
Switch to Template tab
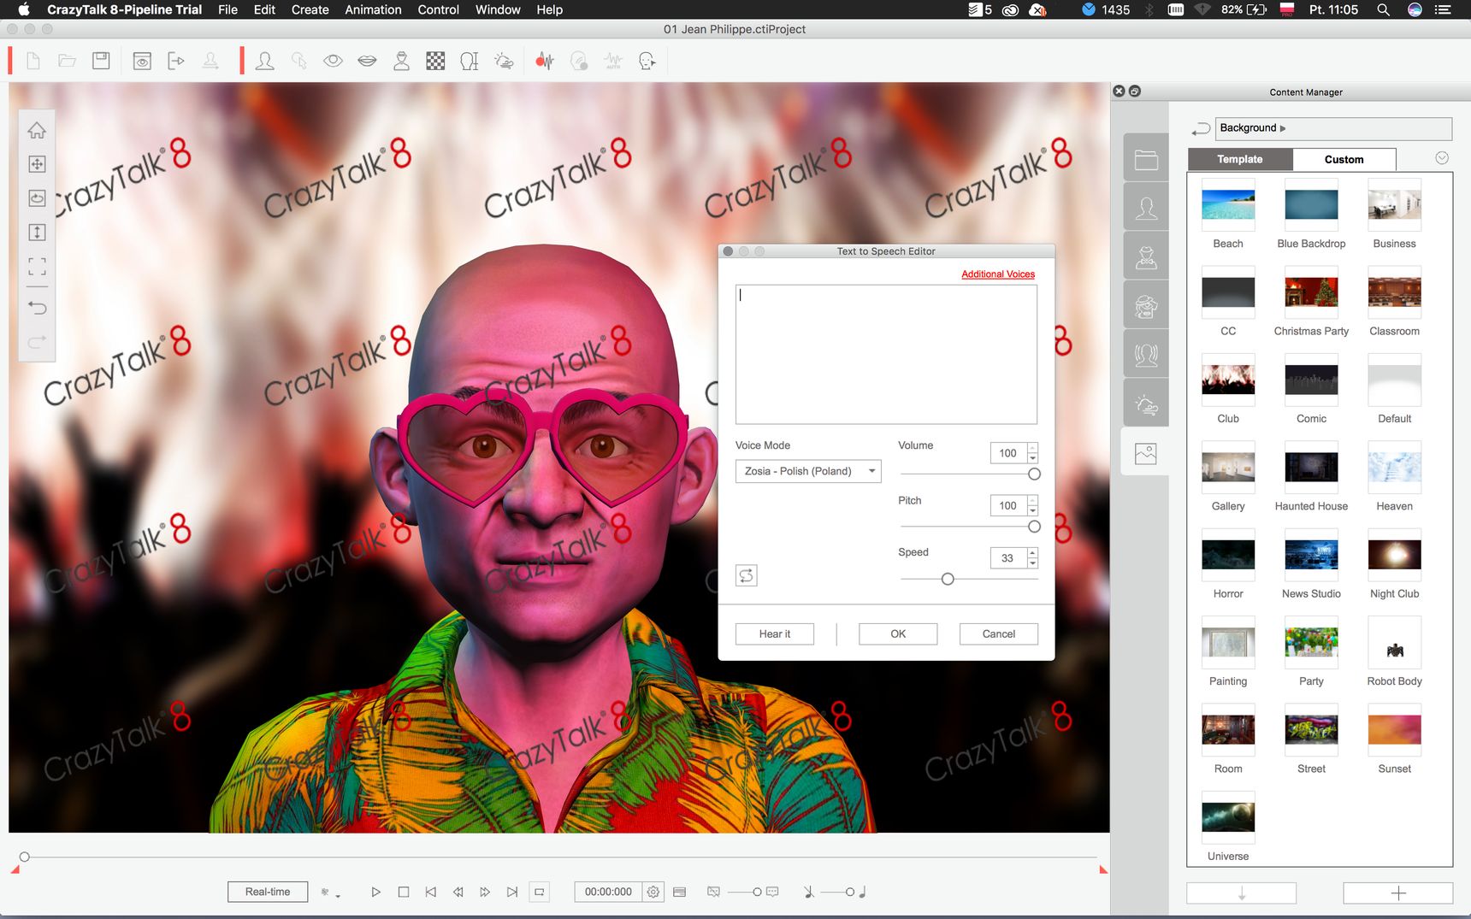[x=1240, y=159]
